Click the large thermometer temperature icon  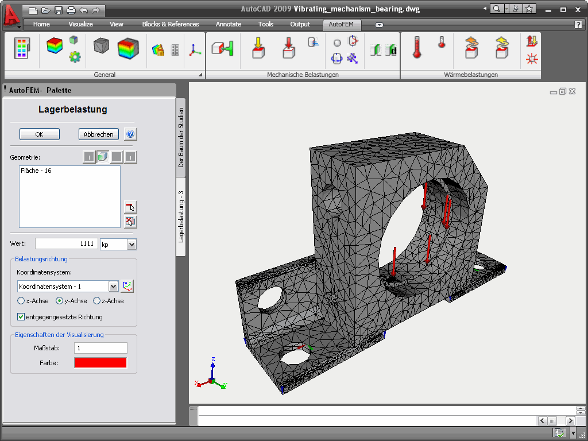coord(417,47)
